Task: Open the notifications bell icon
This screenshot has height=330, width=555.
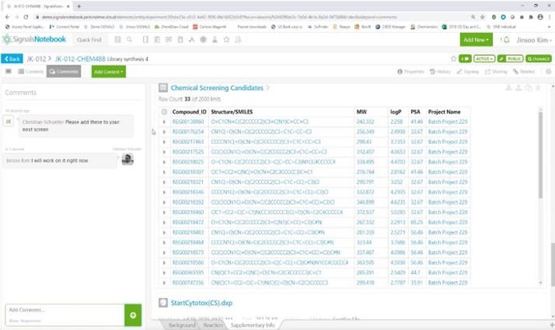Action: [505, 39]
